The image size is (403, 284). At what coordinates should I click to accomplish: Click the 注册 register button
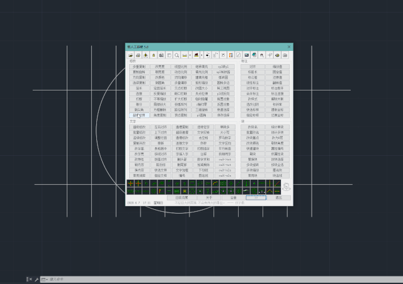233,197
